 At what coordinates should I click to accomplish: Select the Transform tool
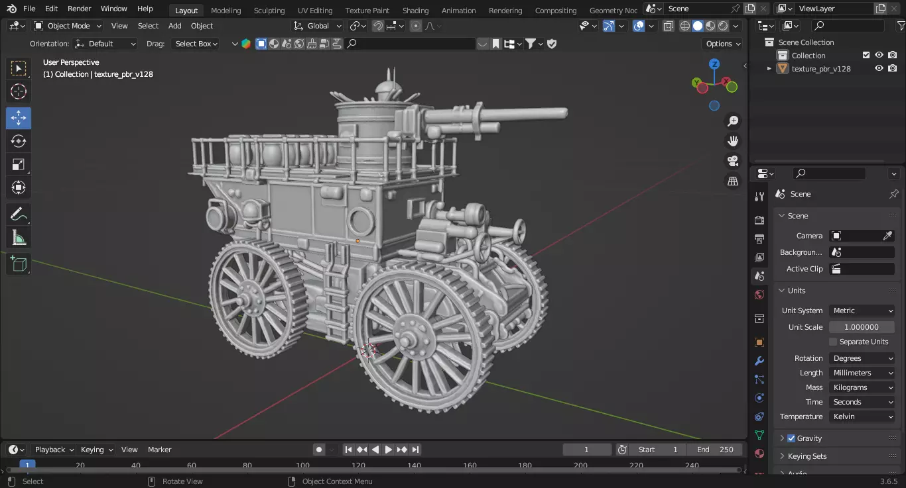(19, 187)
